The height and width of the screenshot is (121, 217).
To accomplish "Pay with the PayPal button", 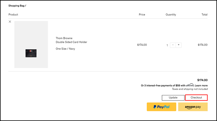I will 161,107.
